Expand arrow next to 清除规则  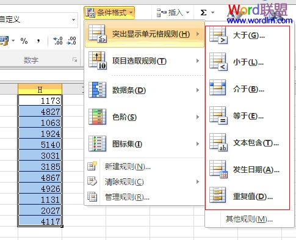point(198,182)
